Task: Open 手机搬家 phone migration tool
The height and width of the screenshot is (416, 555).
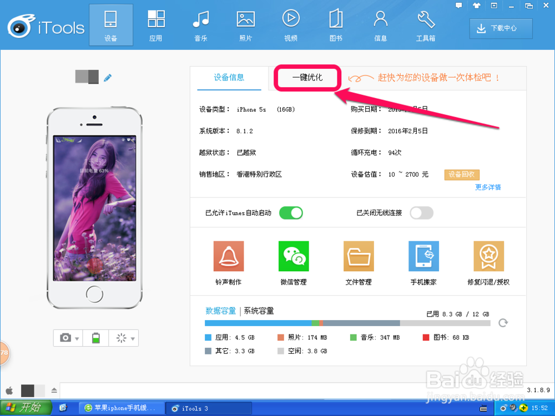Action: [423, 263]
